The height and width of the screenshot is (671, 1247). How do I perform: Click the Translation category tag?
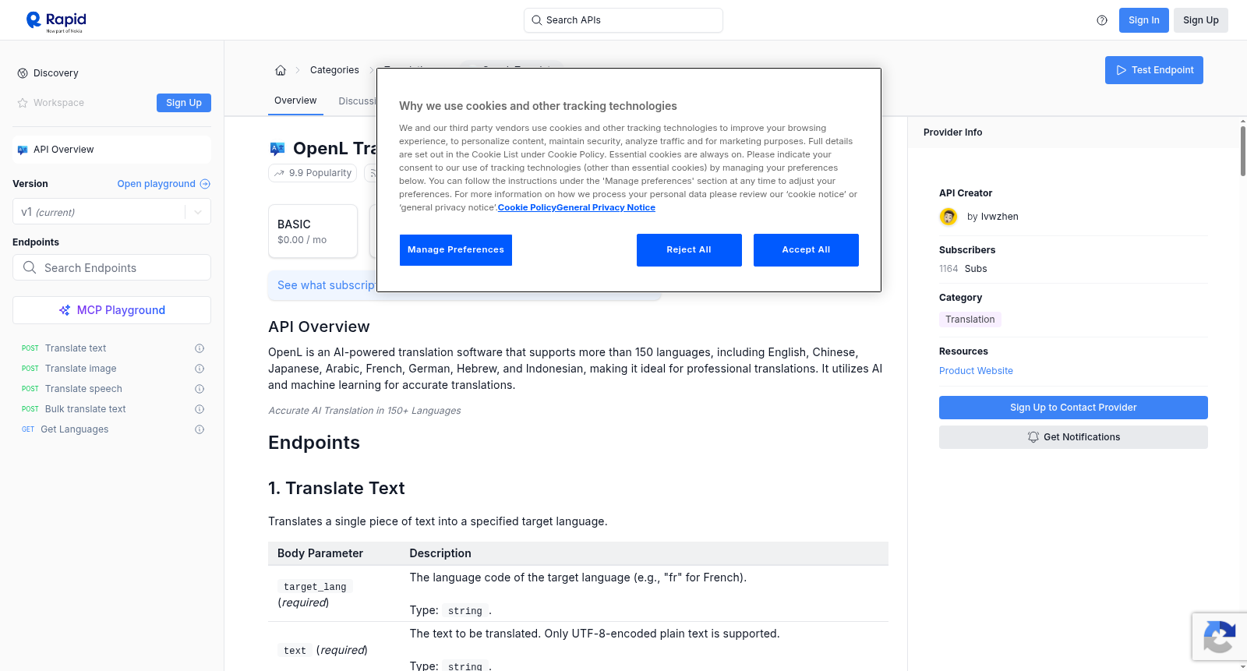click(x=970, y=320)
